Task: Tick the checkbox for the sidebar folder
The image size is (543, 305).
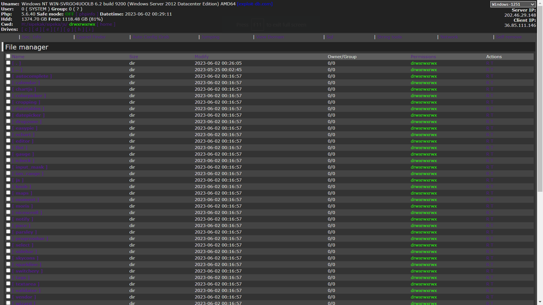Action: [x=8, y=251]
